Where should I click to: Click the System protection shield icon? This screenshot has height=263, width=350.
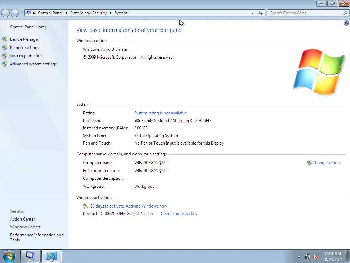[5, 56]
